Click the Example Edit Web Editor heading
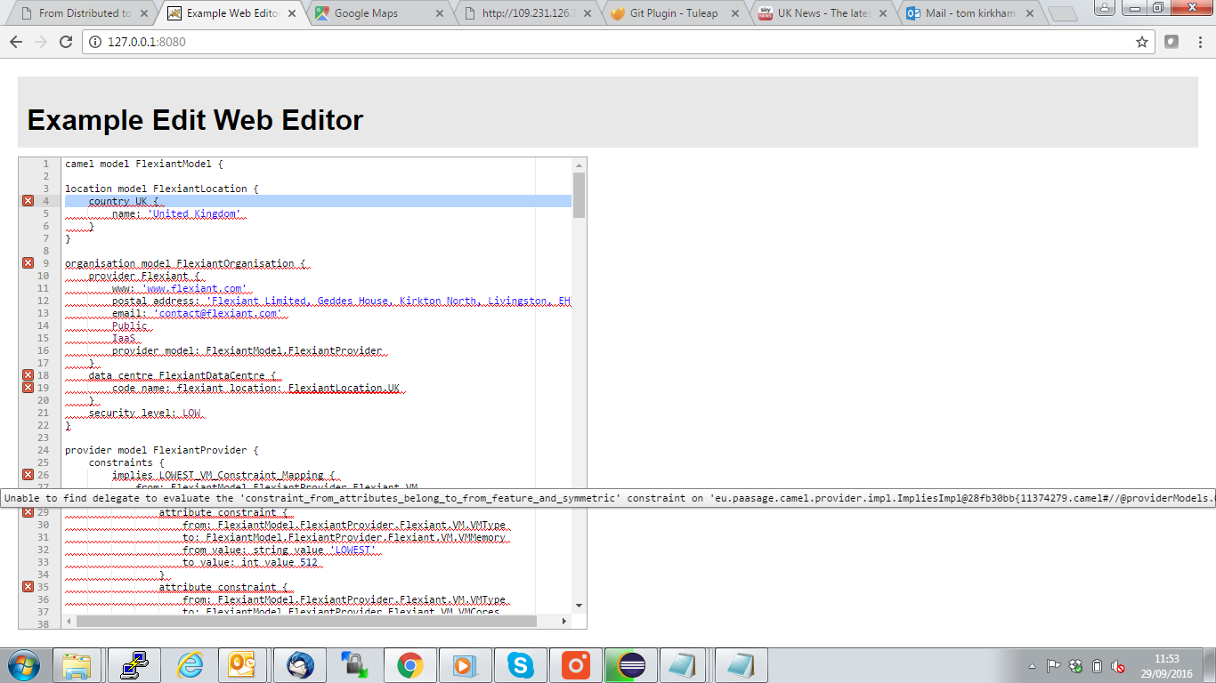1216x683 pixels. [x=195, y=120]
